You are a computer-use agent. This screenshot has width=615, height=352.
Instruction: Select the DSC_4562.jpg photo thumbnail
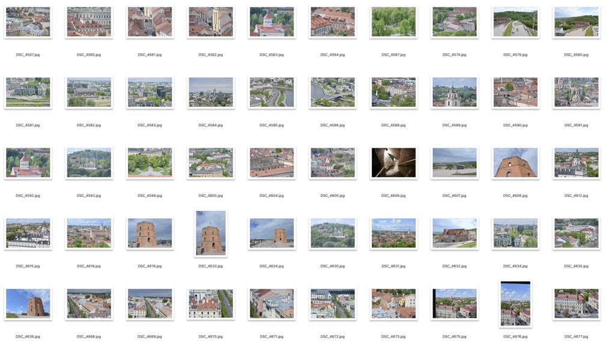click(x=211, y=22)
